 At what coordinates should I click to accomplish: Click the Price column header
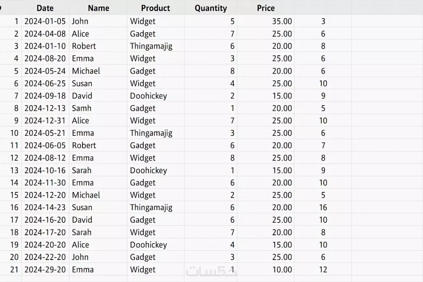pos(266,8)
